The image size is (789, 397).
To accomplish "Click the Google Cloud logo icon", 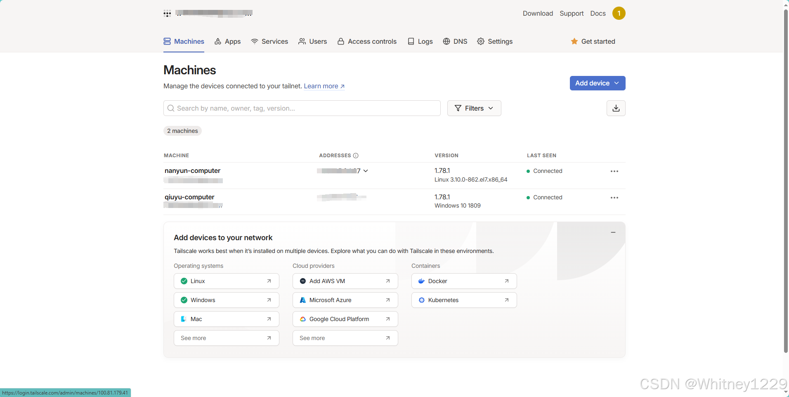I will [303, 319].
